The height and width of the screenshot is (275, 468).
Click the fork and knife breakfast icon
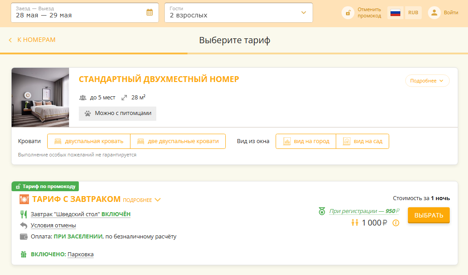[24, 214]
